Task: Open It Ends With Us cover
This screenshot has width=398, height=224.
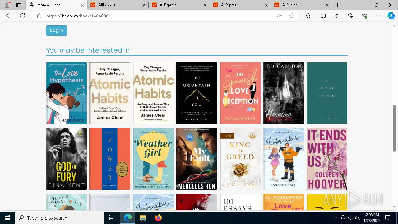Action: [x=327, y=159]
